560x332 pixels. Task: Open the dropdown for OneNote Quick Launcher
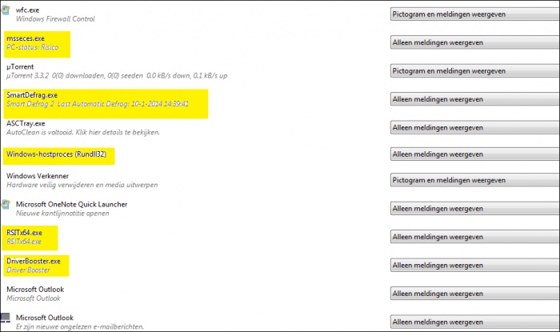pyautogui.click(x=475, y=209)
